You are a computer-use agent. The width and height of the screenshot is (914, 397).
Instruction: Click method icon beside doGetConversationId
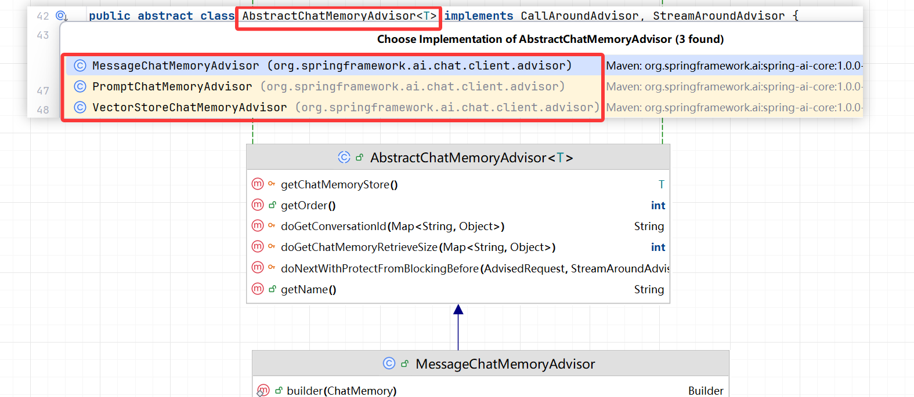[258, 225]
